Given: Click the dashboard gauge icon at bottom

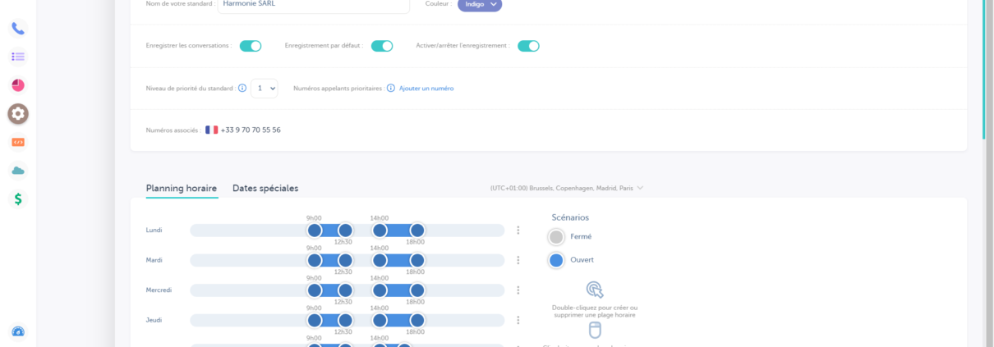Looking at the screenshot, I should [x=18, y=332].
